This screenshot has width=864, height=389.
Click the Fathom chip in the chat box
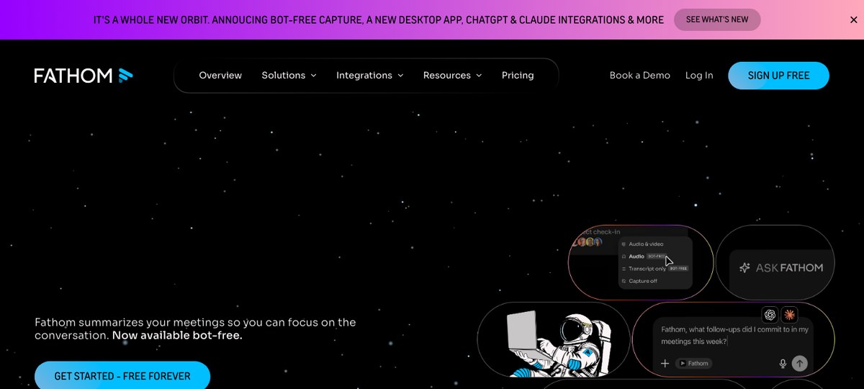(694, 364)
